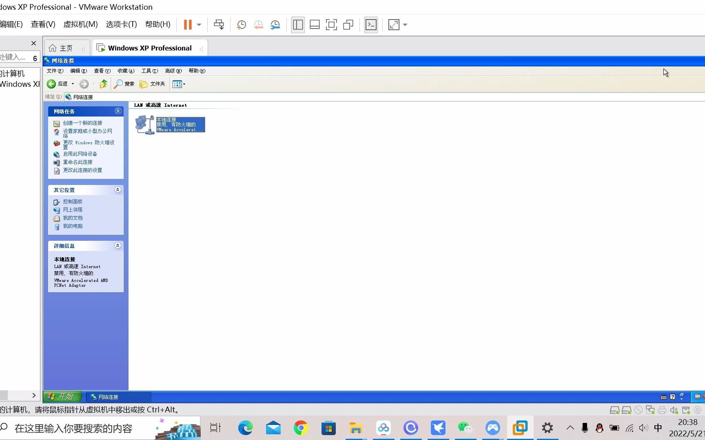Open the console view icon
Image resolution: width=705 pixels, height=440 pixels.
(x=371, y=25)
